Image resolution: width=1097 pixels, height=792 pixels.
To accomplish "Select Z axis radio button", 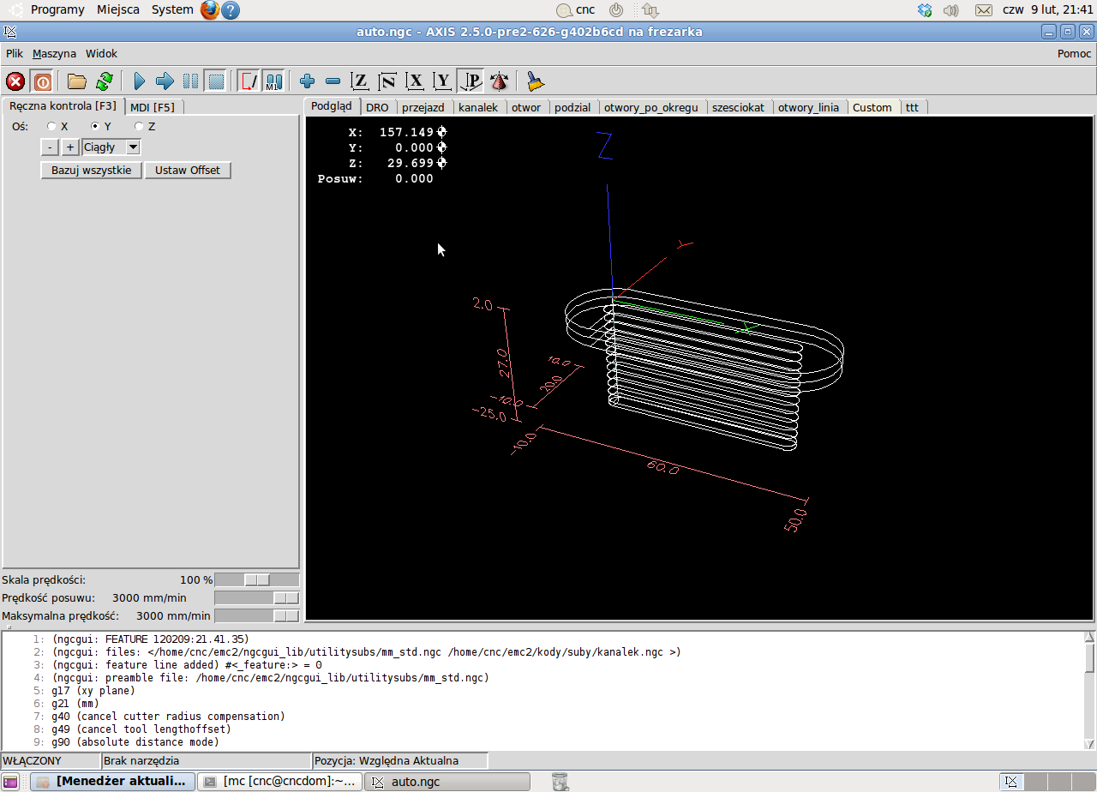I will (x=139, y=126).
